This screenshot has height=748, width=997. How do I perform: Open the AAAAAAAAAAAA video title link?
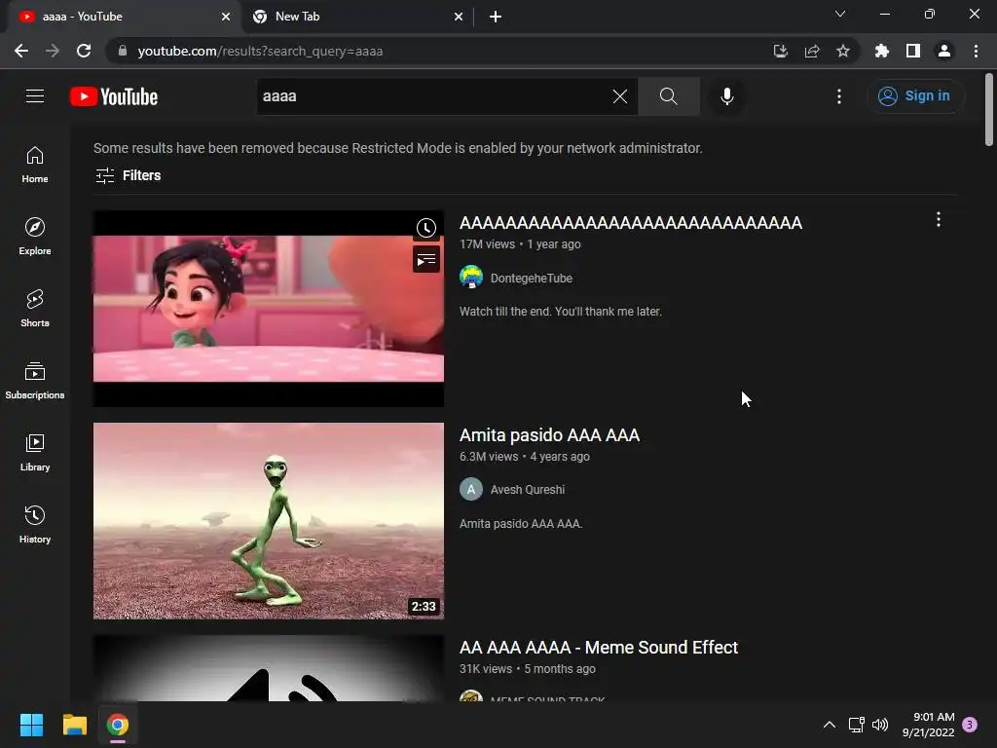pos(631,223)
